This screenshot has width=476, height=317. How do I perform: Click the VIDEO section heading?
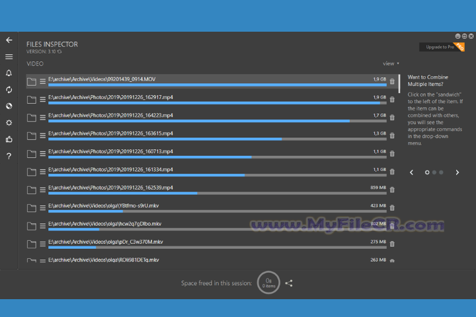pyautogui.click(x=35, y=63)
